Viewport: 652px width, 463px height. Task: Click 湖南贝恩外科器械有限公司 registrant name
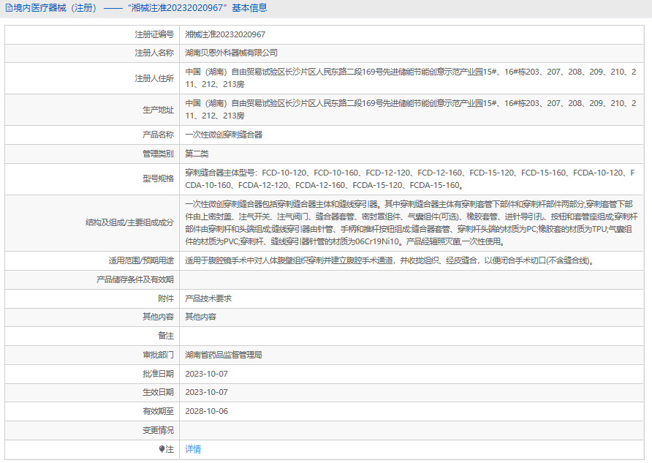[231, 53]
